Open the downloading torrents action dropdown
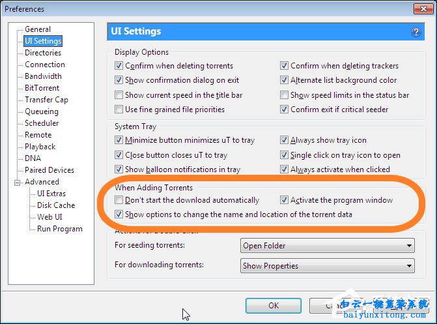 pyautogui.click(x=328, y=266)
